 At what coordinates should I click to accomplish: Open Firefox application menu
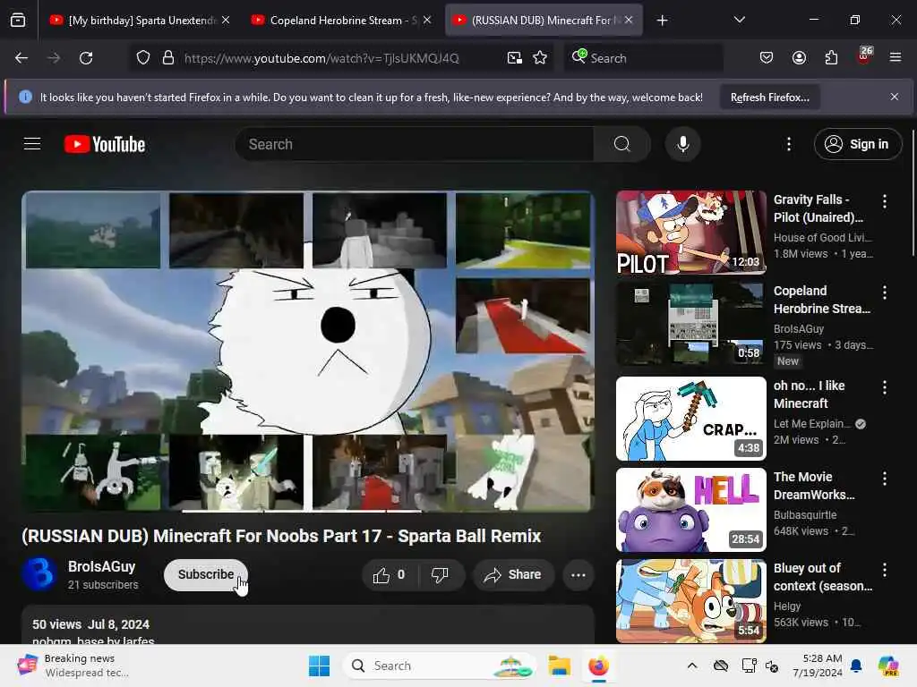point(896,58)
